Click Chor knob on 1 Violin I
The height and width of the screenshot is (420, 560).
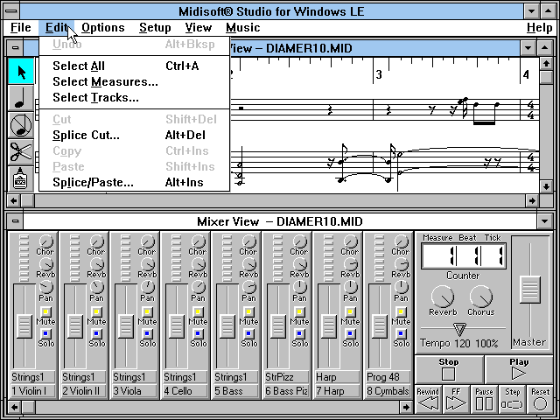click(x=45, y=241)
